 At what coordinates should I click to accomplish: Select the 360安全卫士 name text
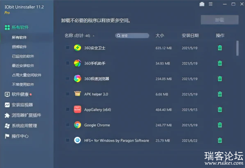[95, 48]
